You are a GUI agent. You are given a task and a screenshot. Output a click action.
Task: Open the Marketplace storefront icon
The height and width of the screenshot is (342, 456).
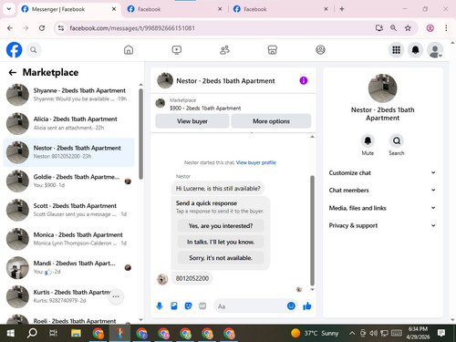click(273, 50)
